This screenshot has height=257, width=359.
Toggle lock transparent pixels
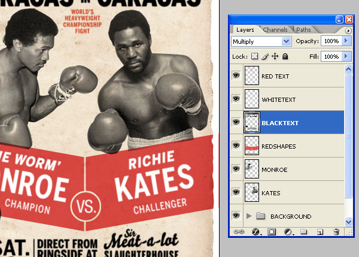[x=255, y=56]
